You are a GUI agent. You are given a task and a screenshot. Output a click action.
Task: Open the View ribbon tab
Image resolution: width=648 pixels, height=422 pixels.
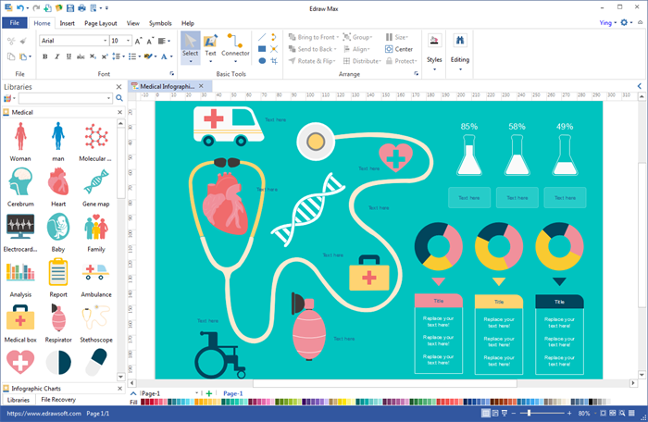[133, 23]
